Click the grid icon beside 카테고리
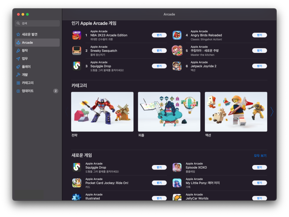The image size is (289, 217). (18, 83)
